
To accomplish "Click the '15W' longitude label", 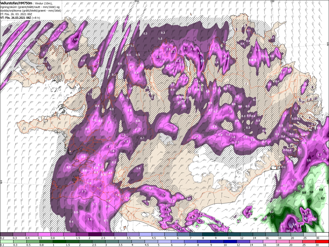I will click(272, 1).
